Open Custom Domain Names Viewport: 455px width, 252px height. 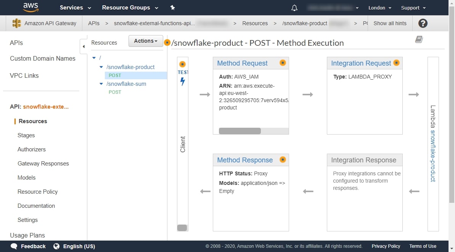[x=43, y=59]
